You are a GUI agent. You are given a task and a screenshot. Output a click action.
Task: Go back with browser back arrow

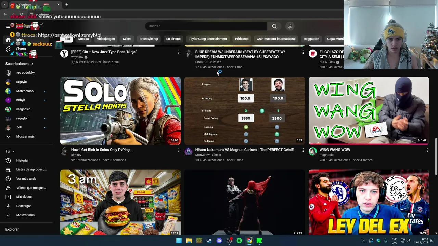click(5, 14)
